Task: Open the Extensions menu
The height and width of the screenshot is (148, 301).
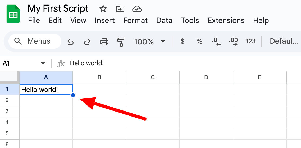Action: click(x=226, y=20)
